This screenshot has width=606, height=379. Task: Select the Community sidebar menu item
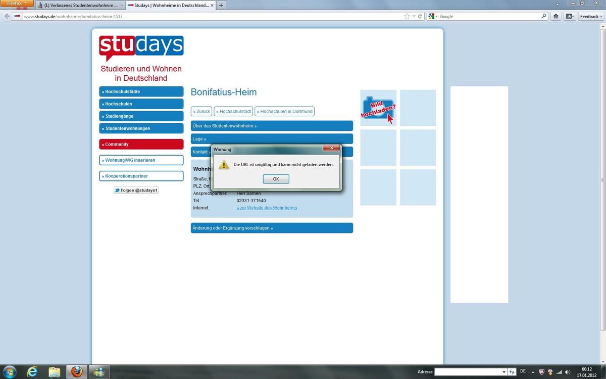[x=141, y=144]
